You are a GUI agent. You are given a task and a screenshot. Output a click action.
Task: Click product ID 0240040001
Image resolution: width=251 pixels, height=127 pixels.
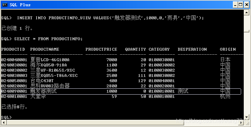[x=14, y=60]
